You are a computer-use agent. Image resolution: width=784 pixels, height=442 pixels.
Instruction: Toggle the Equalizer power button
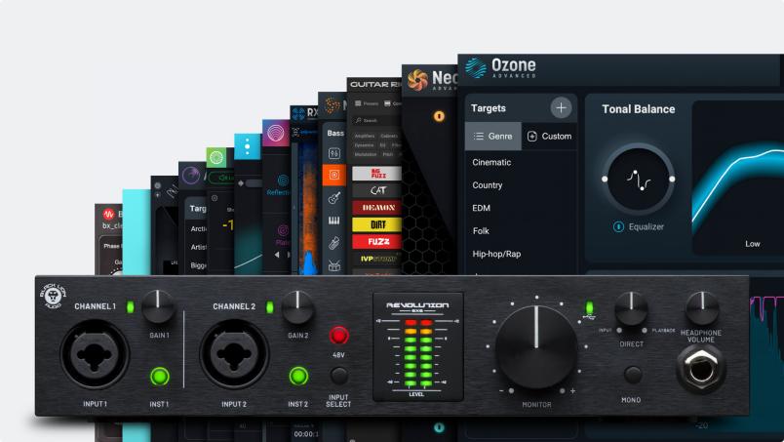tap(618, 227)
